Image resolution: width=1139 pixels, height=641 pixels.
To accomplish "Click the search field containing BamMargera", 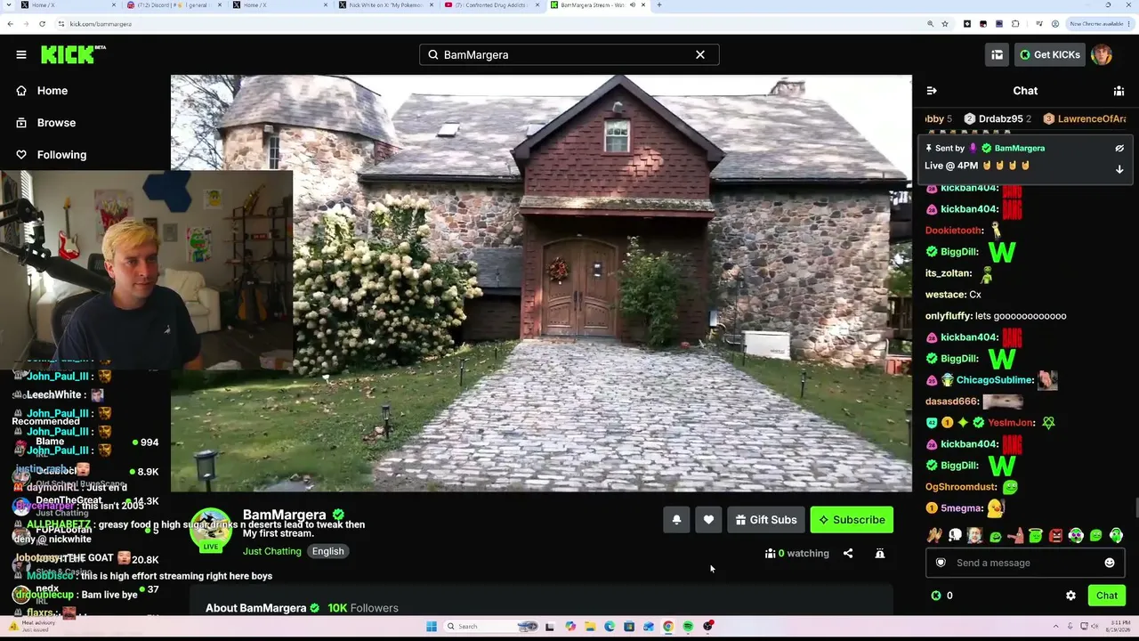I will (569, 54).
